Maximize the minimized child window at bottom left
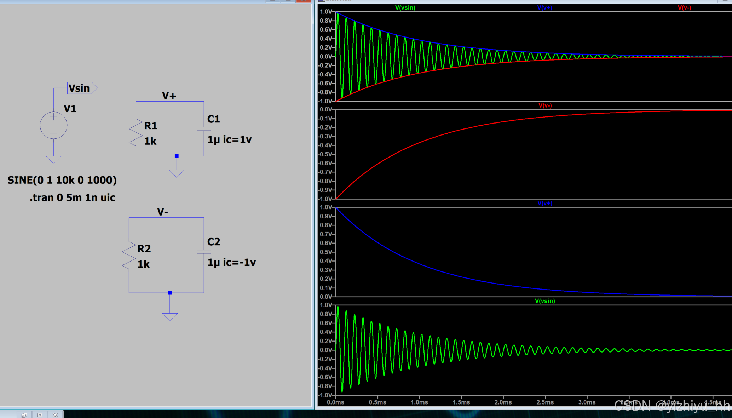Viewport: 732px width, 418px height. coord(40,415)
